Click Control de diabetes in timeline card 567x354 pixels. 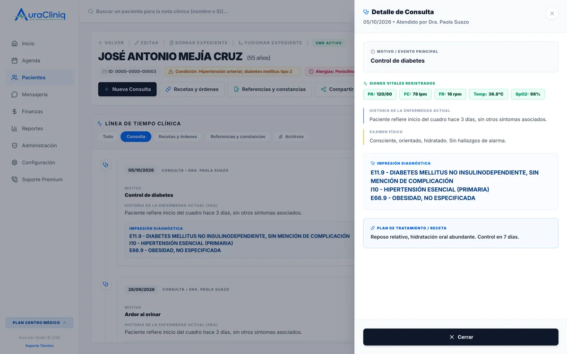(x=149, y=195)
